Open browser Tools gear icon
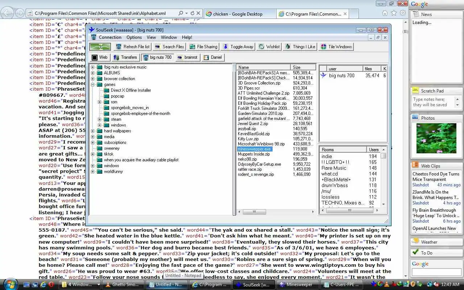The image size is (464, 290). tap(403, 13)
